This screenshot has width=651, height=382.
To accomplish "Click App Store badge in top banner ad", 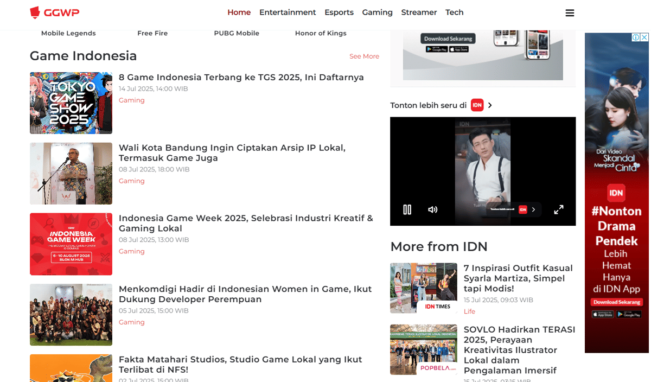I will coord(459,49).
